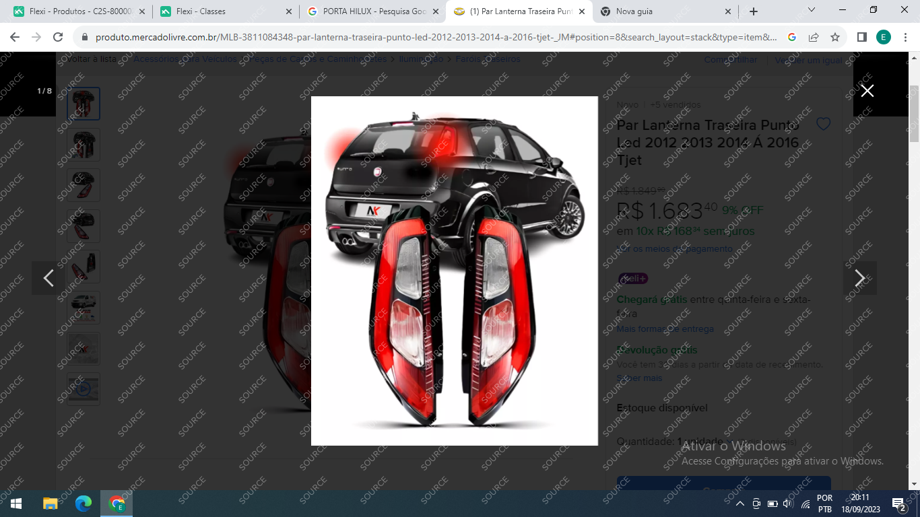The height and width of the screenshot is (517, 920).
Task: Reload the page with refresh icon
Action: tap(58, 37)
